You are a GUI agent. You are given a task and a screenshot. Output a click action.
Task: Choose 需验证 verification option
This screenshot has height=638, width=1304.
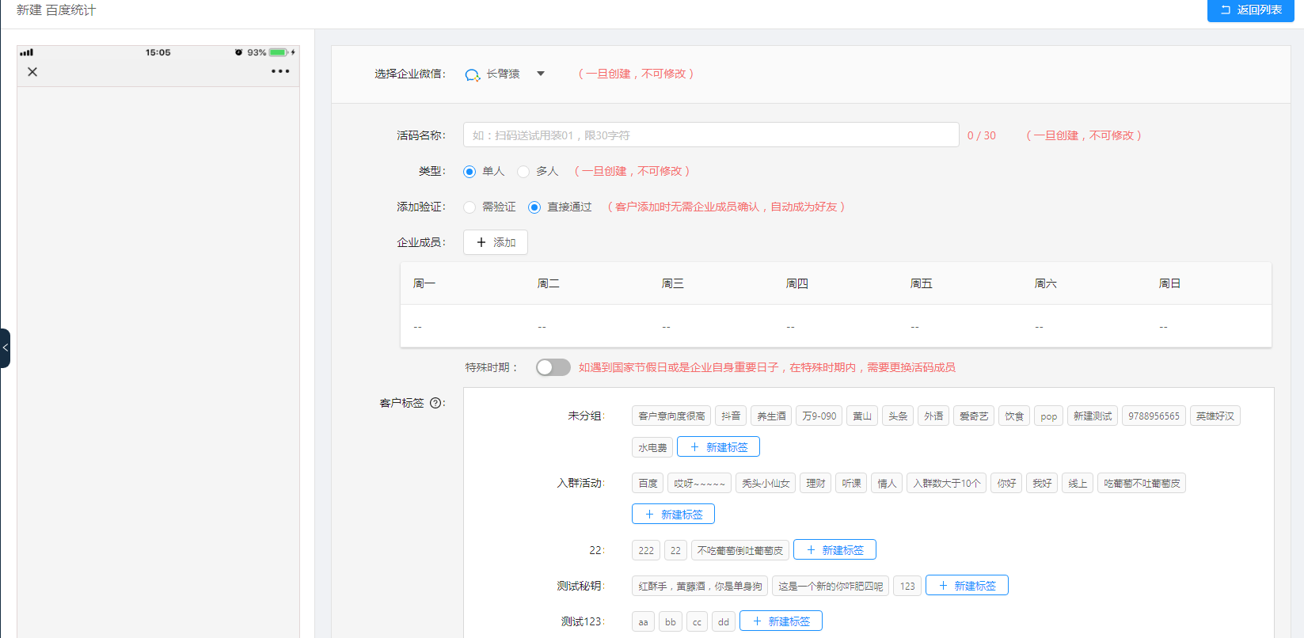pos(470,207)
